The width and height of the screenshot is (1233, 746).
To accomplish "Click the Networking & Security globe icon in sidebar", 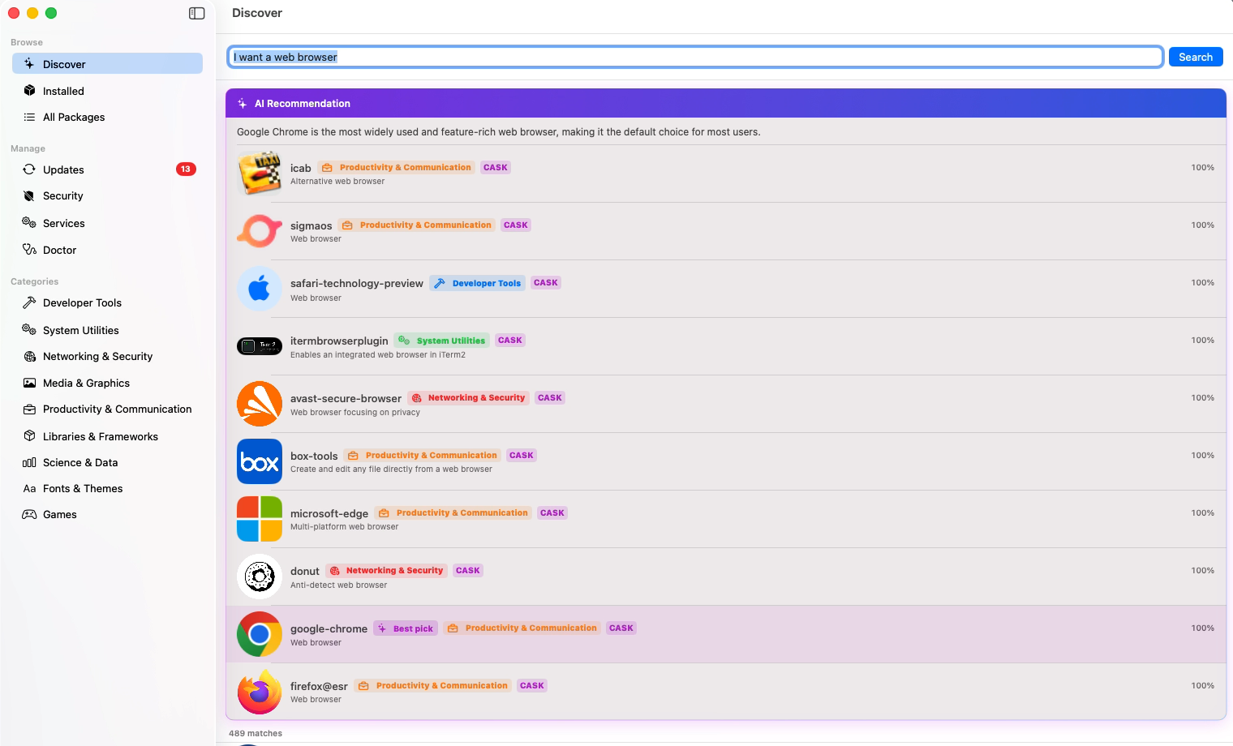I will pos(30,356).
